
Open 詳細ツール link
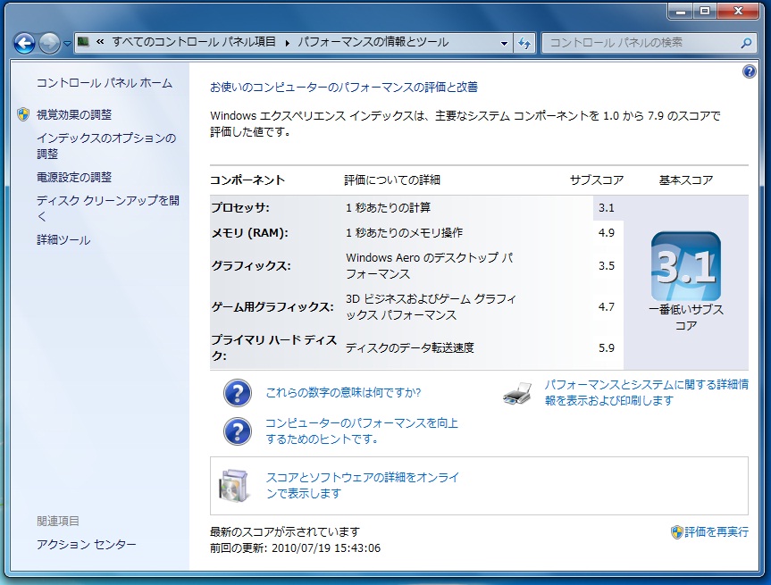pos(63,240)
